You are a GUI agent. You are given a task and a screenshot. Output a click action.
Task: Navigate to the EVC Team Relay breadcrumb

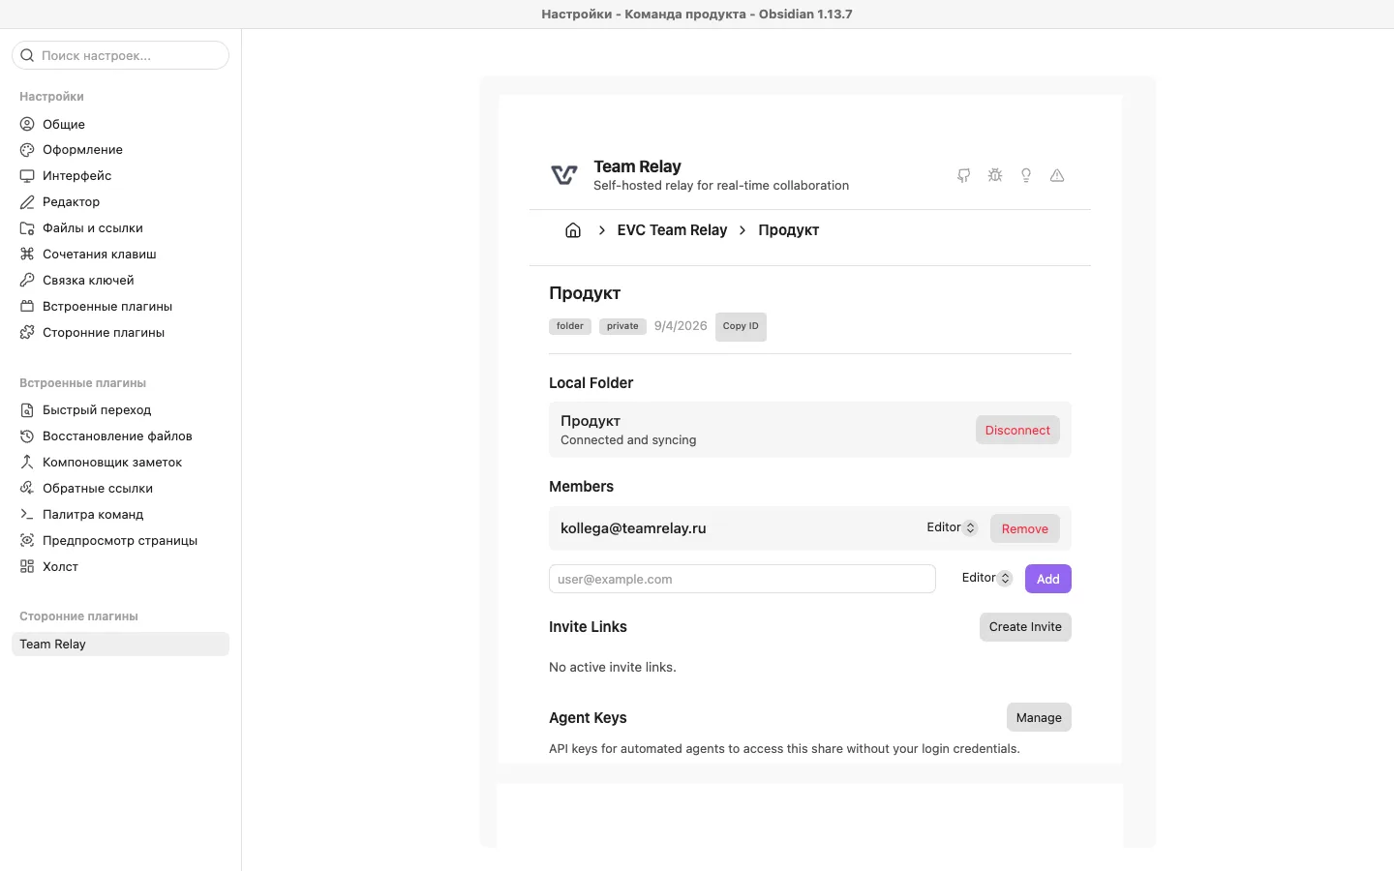point(672,230)
